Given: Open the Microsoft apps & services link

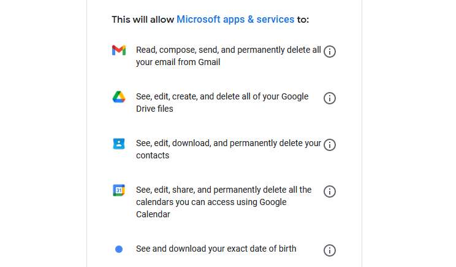Looking at the screenshot, I should pyautogui.click(x=235, y=19).
